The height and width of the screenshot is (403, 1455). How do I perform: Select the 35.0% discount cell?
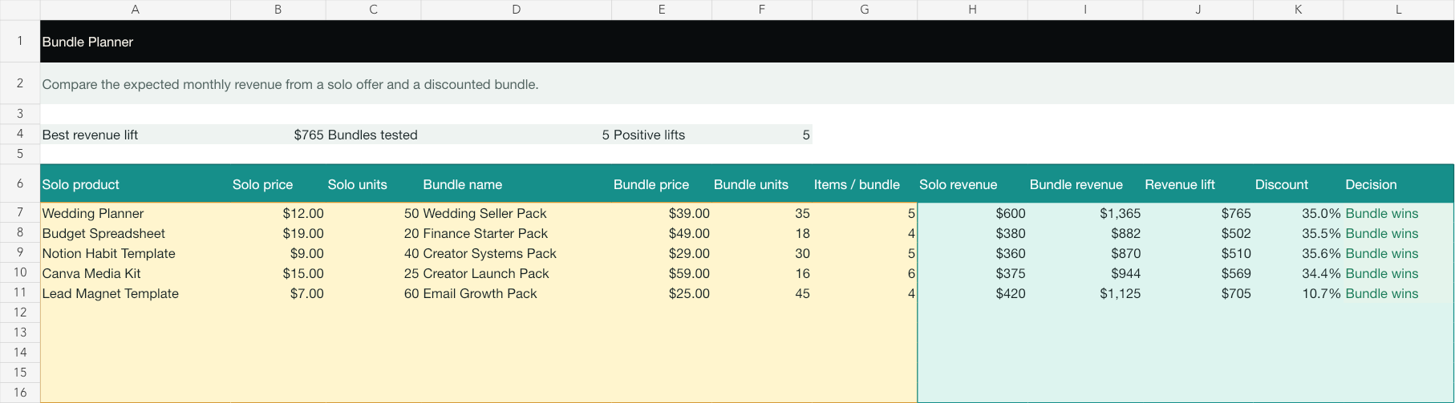pos(1298,213)
